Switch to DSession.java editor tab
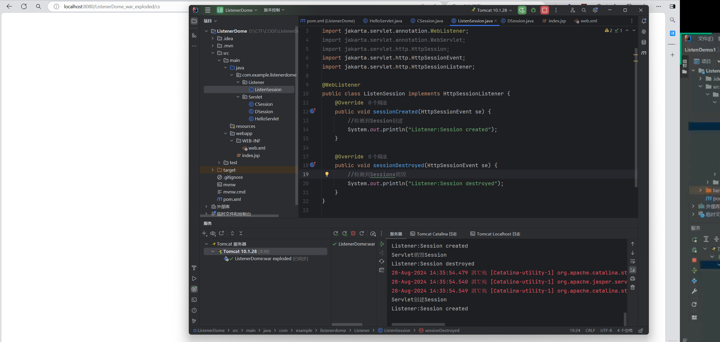Viewport: 720px width, 342px height. coord(520,21)
